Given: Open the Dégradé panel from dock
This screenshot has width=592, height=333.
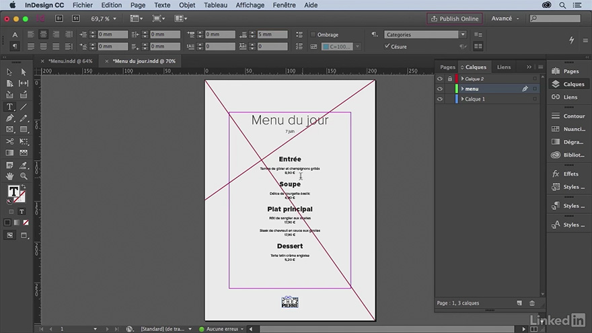Looking at the screenshot, I should click(568, 142).
